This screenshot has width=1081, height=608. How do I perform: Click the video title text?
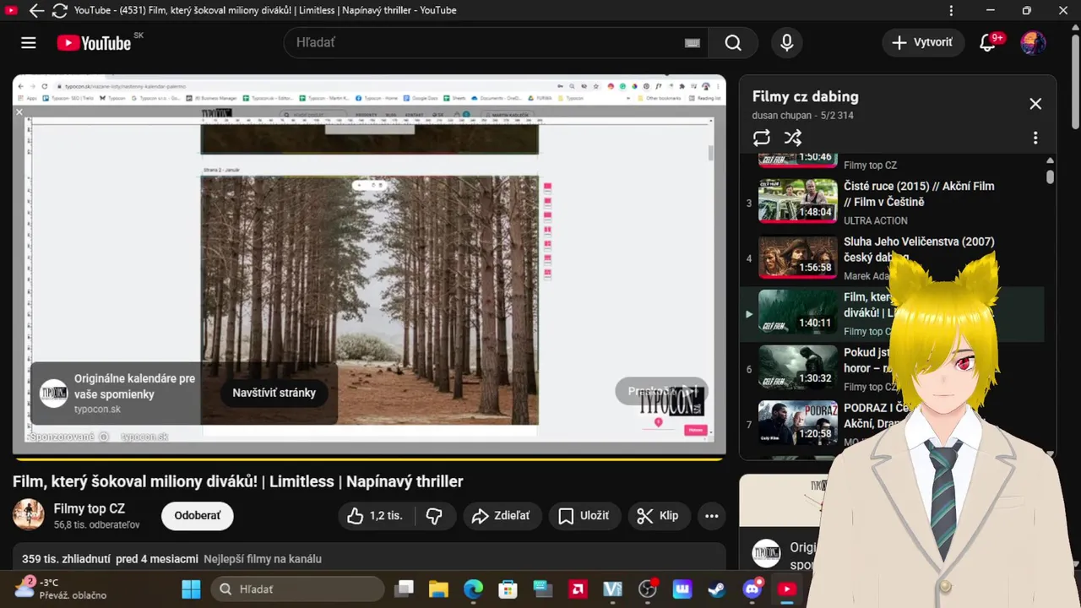pyautogui.click(x=238, y=481)
